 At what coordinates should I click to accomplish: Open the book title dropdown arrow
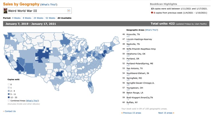point(69,11)
